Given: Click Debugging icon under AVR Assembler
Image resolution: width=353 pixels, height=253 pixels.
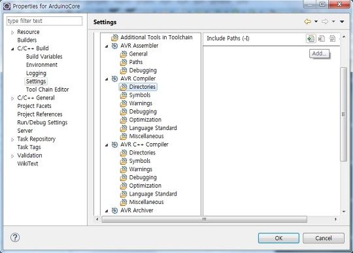Looking at the screenshot, I should [124, 71].
